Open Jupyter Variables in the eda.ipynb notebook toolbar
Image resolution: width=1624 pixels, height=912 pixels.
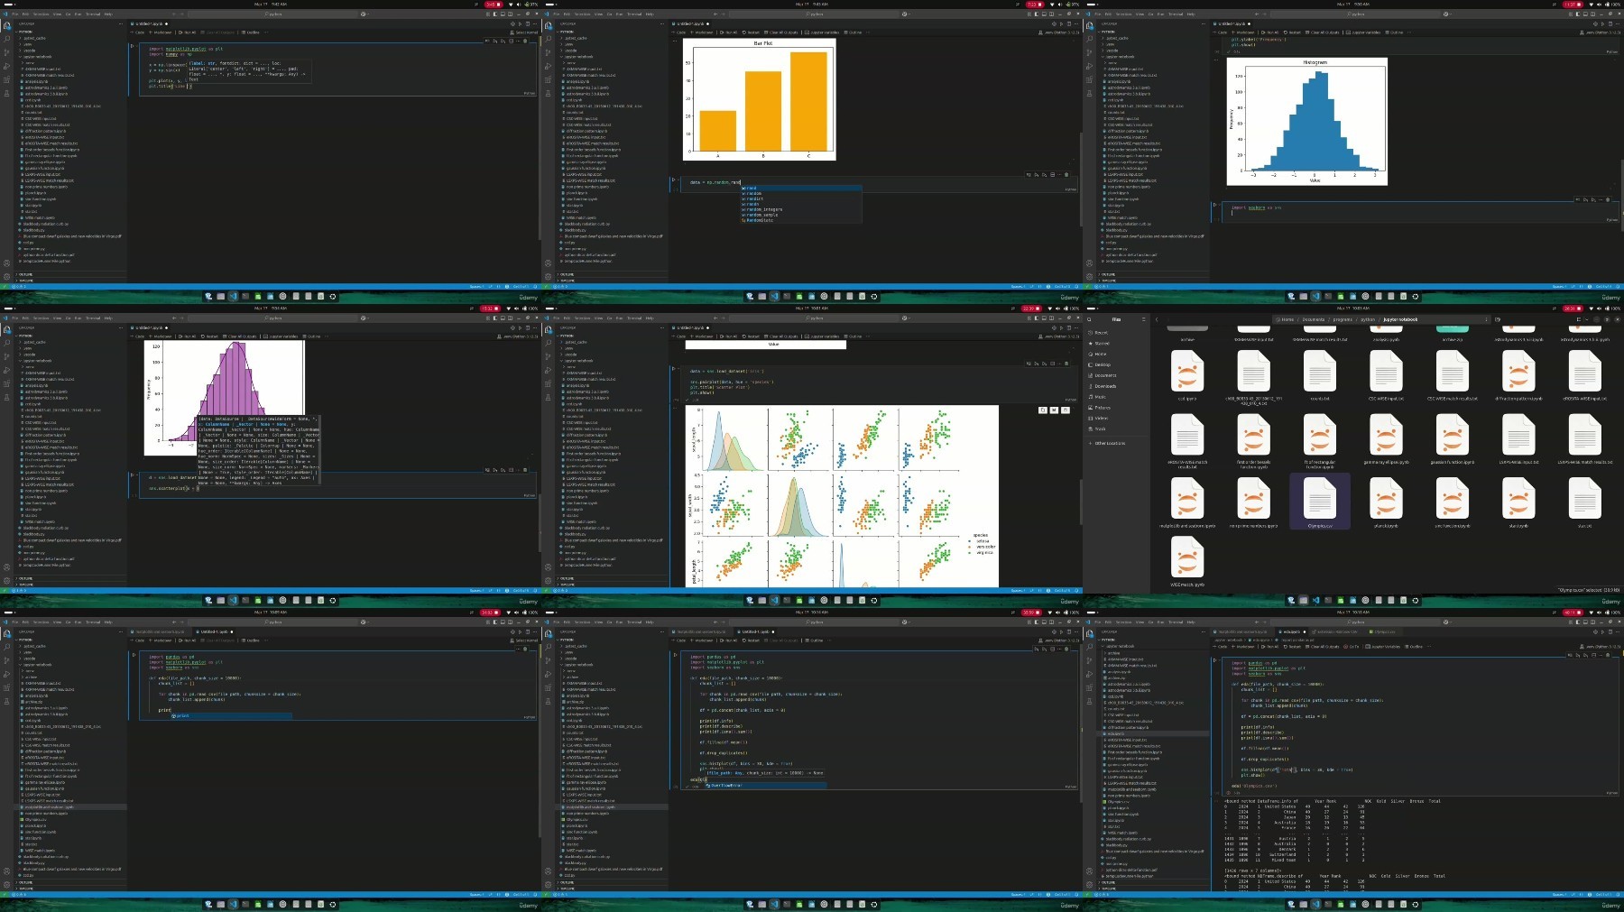(1382, 646)
